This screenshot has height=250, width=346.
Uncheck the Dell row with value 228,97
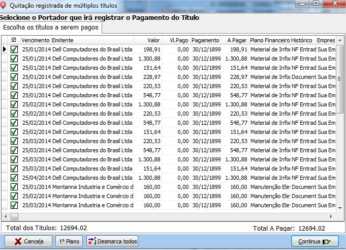click(x=14, y=77)
